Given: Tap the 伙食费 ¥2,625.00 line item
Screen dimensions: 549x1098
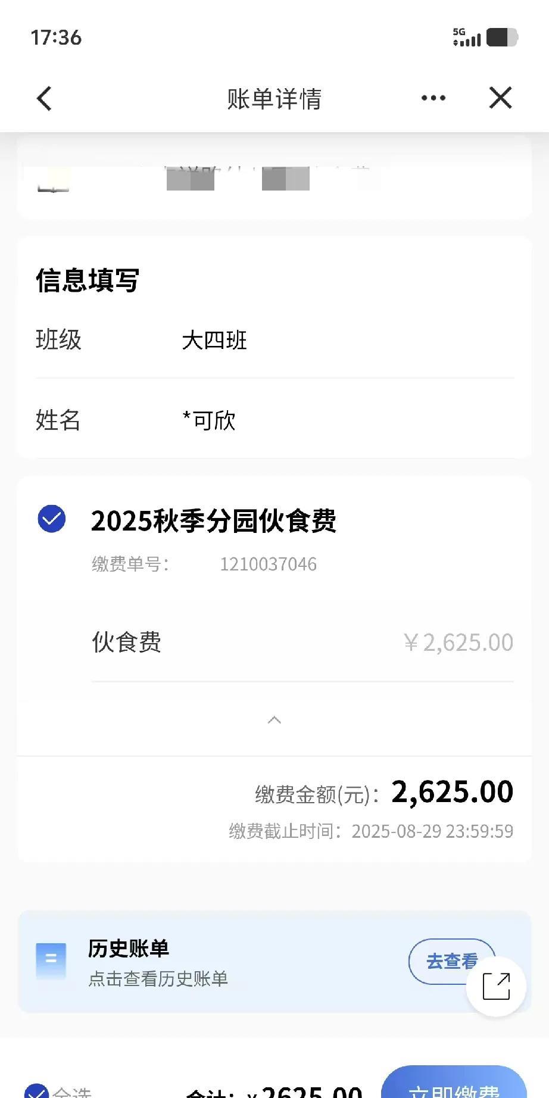Looking at the screenshot, I should tap(302, 642).
